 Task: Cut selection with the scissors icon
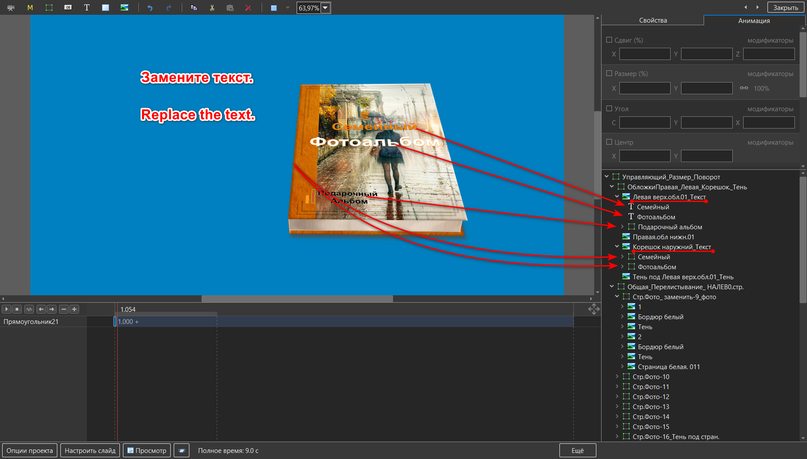[212, 8]
